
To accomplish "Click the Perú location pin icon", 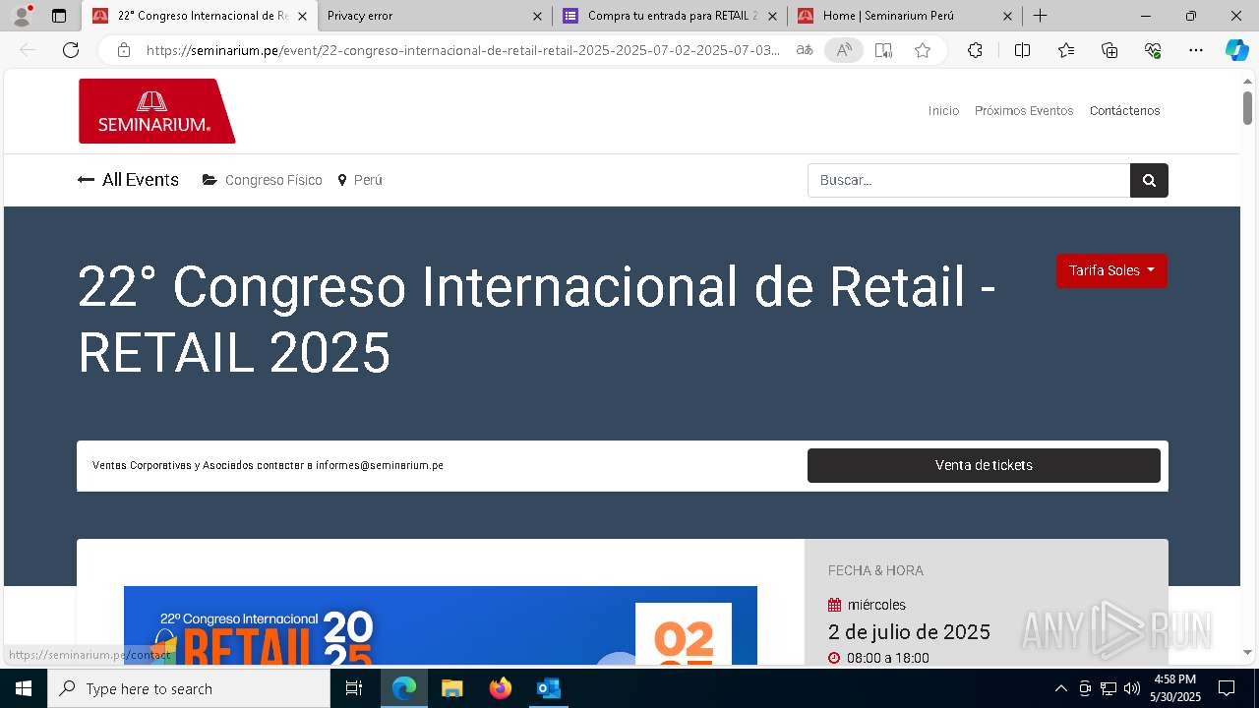I will (342, 180).
